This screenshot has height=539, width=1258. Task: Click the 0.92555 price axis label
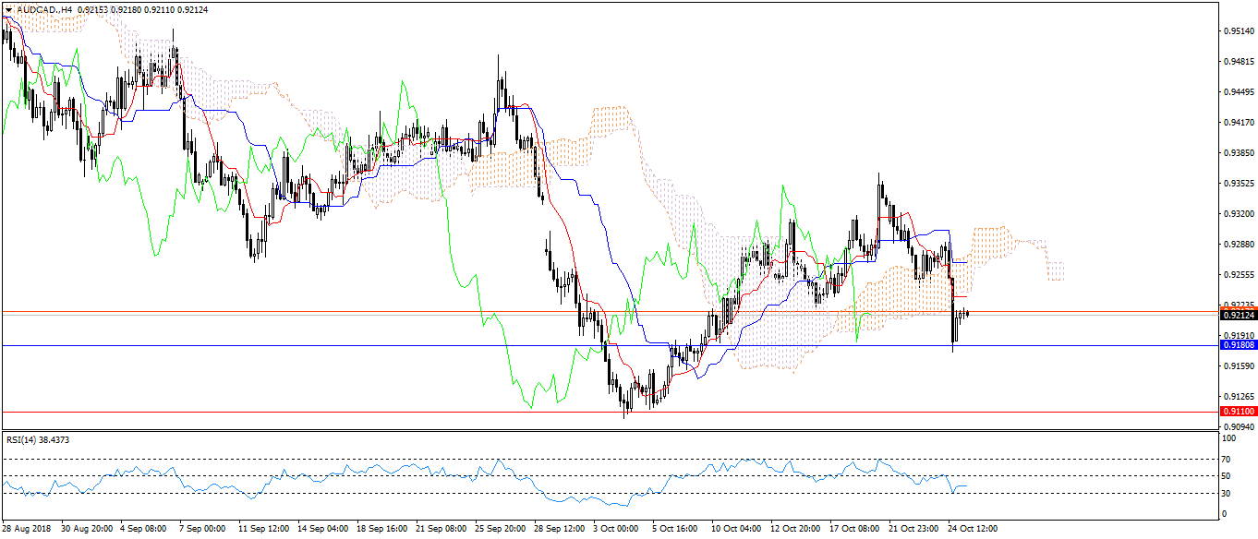click(1237, 275)
